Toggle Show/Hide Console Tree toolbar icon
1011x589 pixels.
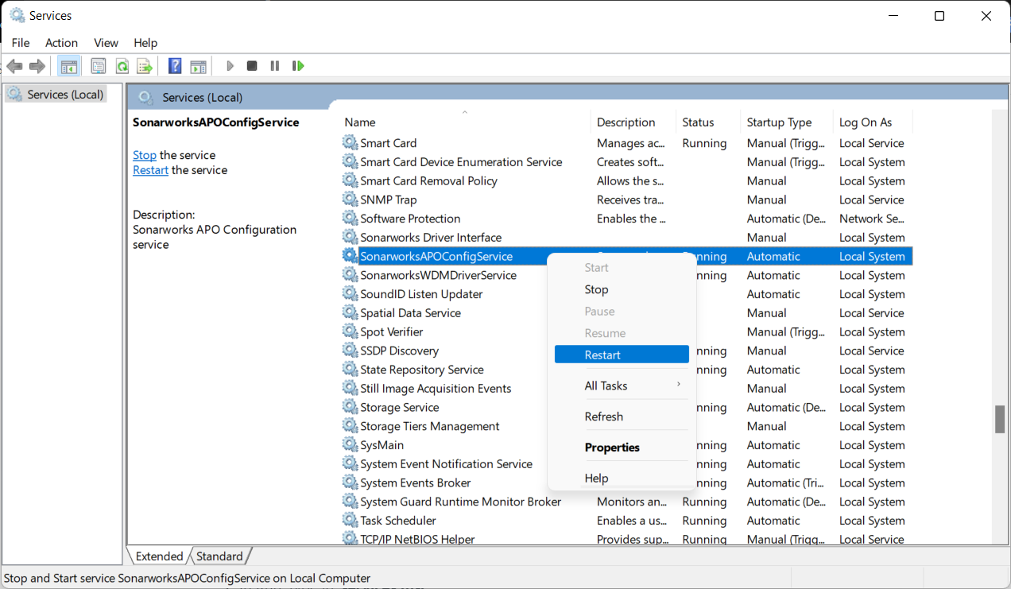(x=69, y=66)
